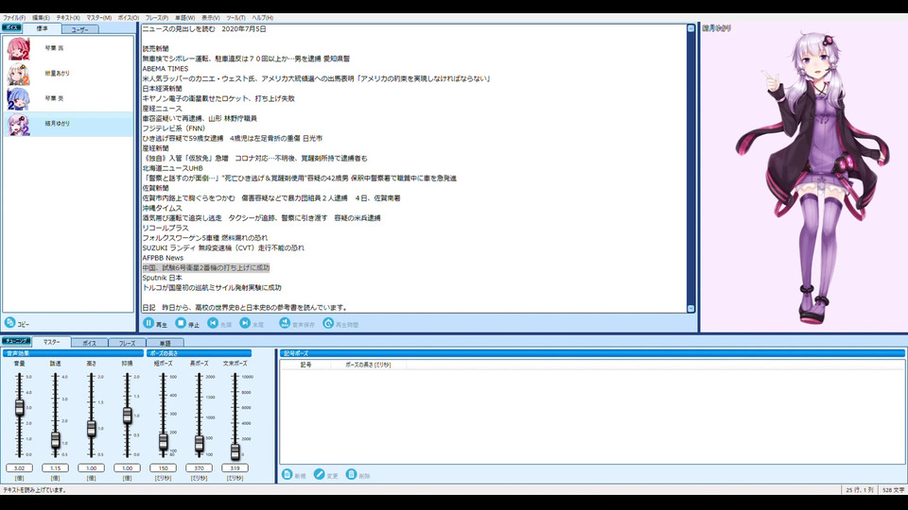
Task: Select the マスター tuning tab
Action: tap(51, 342)
